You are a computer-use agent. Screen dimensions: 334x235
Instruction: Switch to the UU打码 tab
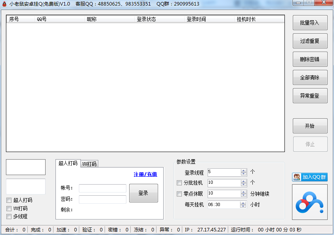pyautogui.click(x=90, y=164)
